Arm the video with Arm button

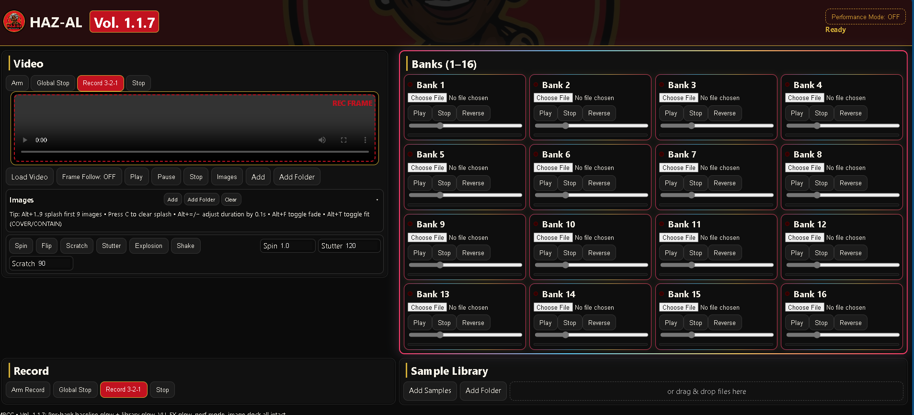tap(17, 83)
